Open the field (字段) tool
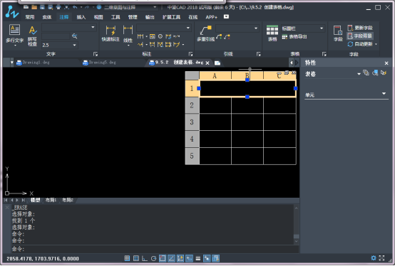 click(338, 33)
